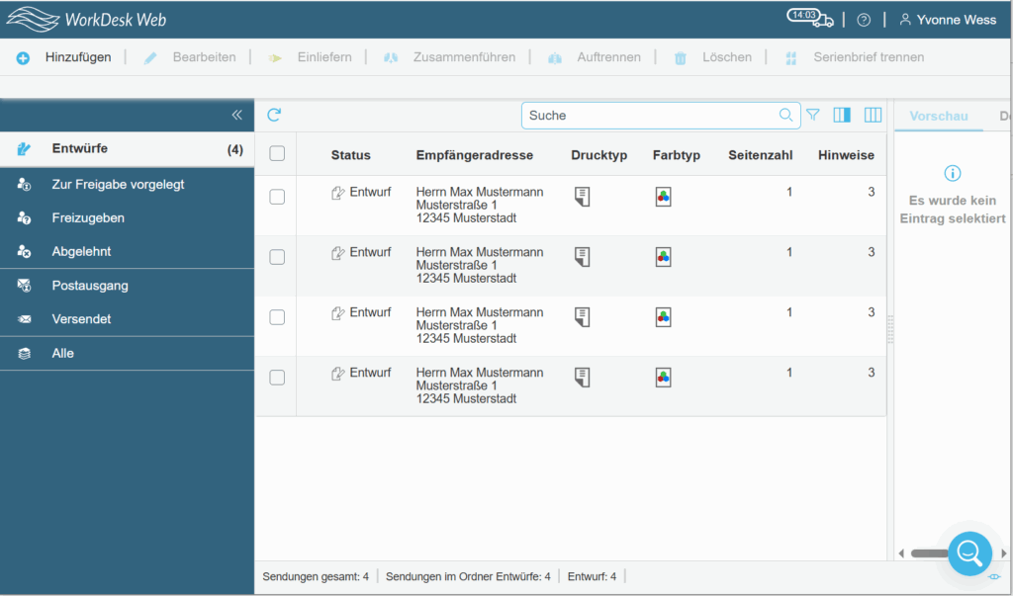Viewport: 1013px width, 596px height.
Task: Expand the preview panel with left arrow
Action: (x=901, y=554)
